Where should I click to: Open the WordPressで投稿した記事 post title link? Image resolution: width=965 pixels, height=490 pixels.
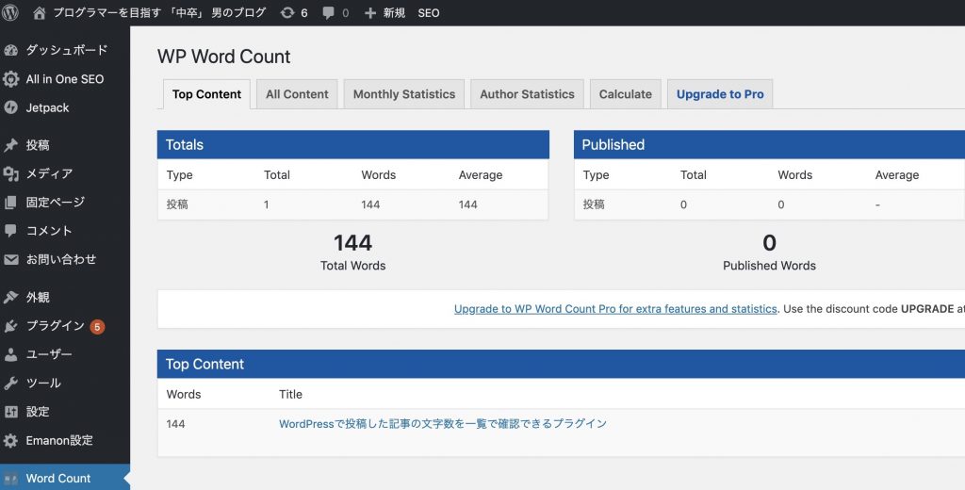click(x=443, y=423)
